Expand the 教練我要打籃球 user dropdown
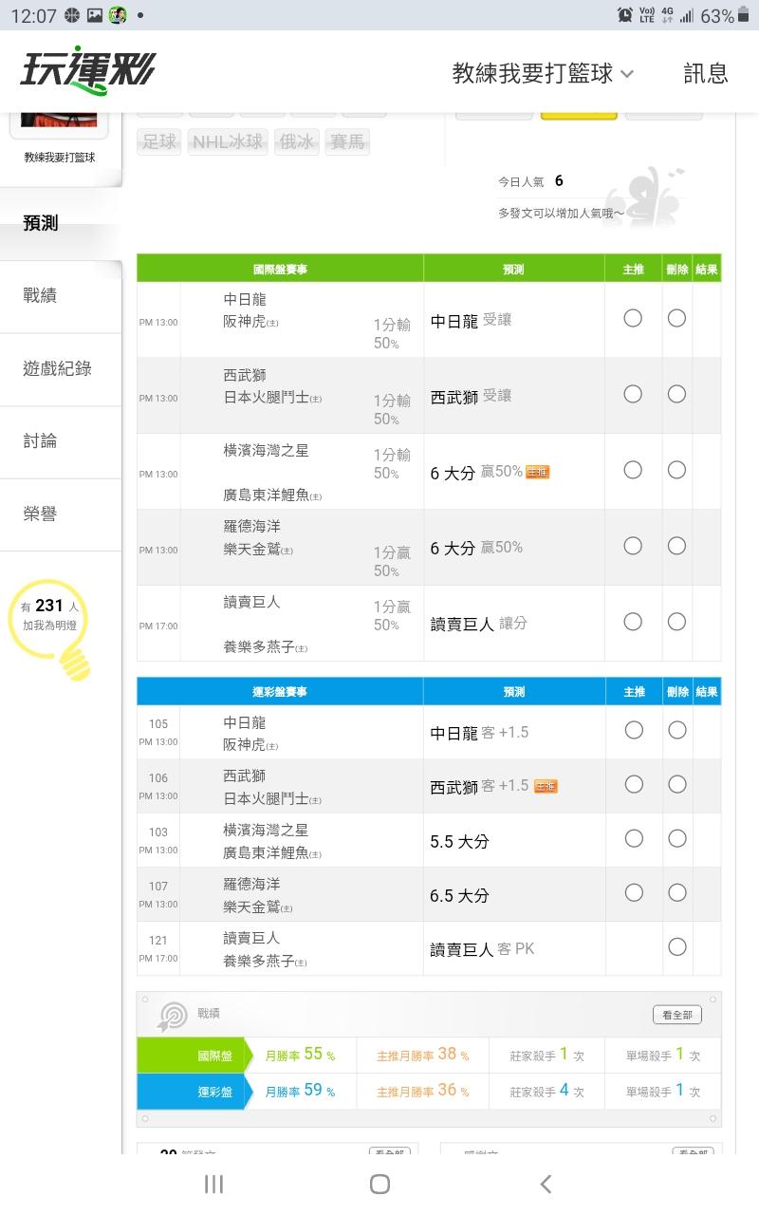The height and width of the screenshot is (1215, 759). coord(543,74)
